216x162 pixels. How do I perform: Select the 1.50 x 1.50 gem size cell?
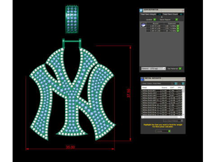[x=155, y=31]
